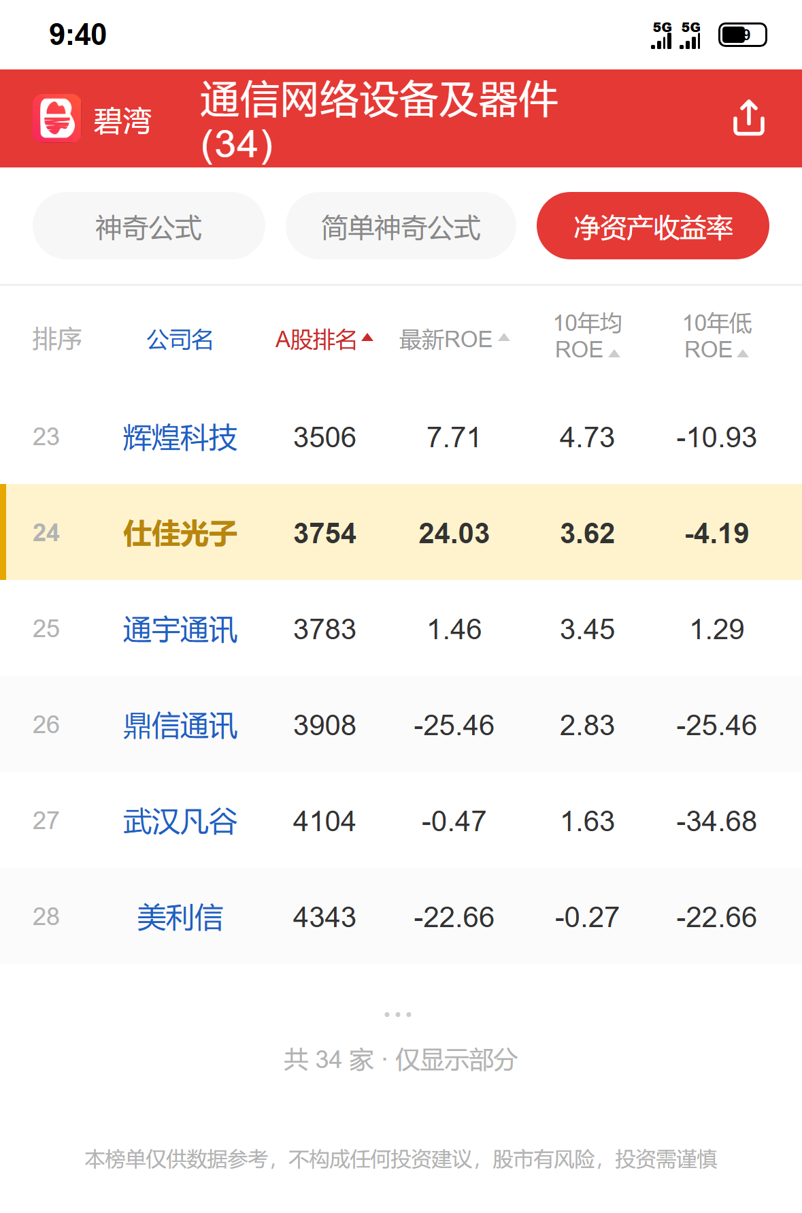Tap 10-year average ROE 2.83

587,725
